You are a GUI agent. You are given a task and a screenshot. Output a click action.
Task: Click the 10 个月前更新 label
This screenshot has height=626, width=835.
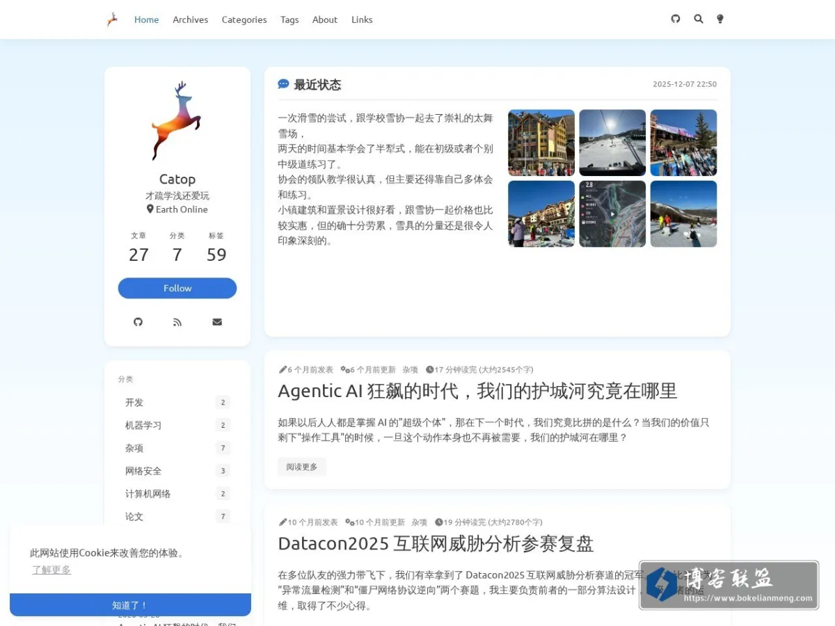click(375, 522)
